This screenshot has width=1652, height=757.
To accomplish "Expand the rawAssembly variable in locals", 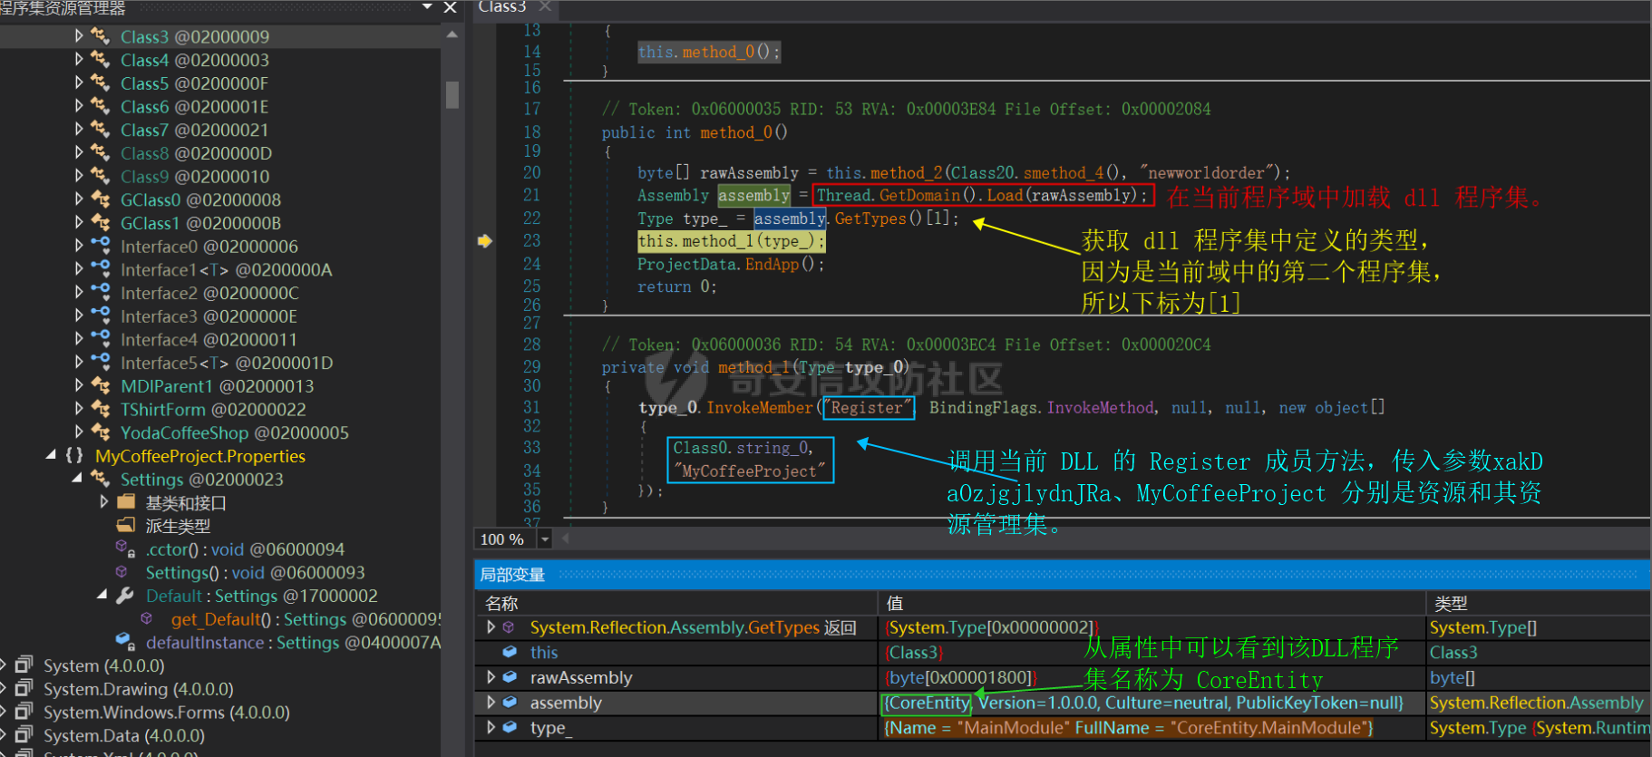I will pos(491,677).
